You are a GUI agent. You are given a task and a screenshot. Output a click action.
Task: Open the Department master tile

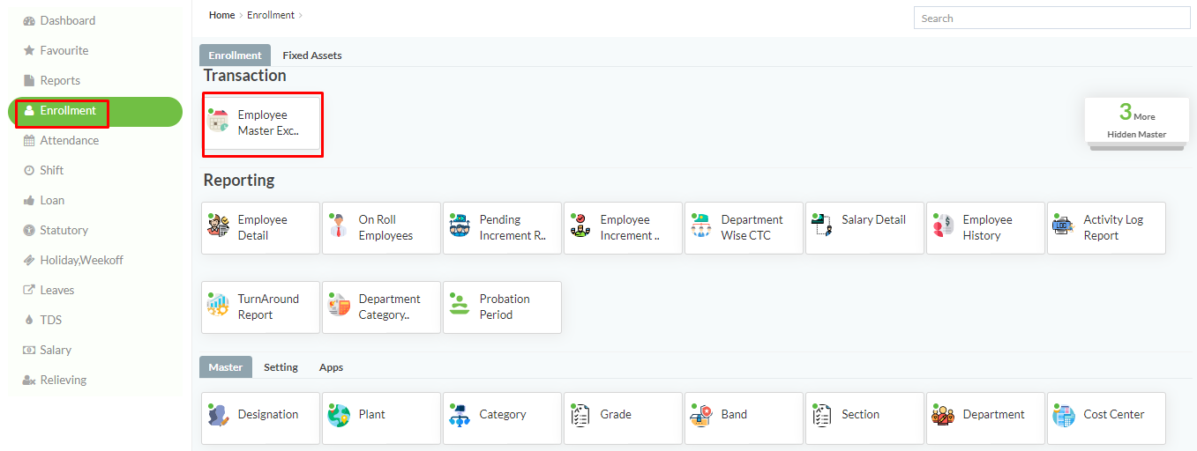point(986,418)
